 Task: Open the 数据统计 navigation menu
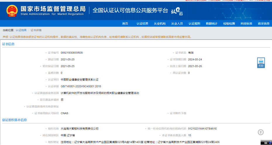(x=212, y=24)
